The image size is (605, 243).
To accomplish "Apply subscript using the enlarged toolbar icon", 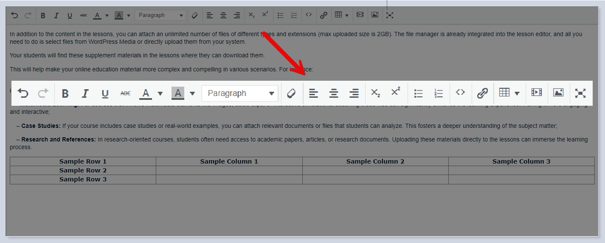I will [x=375, y=93].
